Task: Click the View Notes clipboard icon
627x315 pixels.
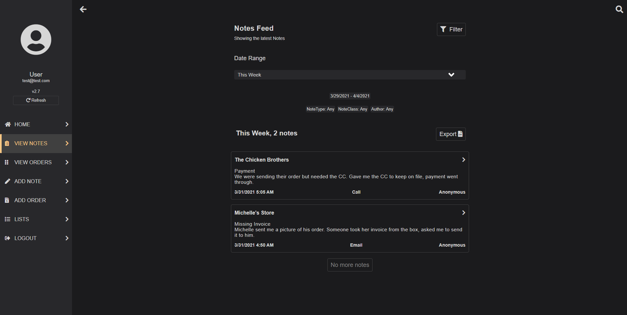Action: (x=7, y=143)
